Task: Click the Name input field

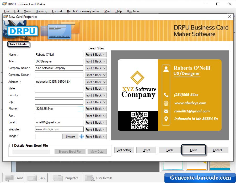Action: [x=59, y=55]
